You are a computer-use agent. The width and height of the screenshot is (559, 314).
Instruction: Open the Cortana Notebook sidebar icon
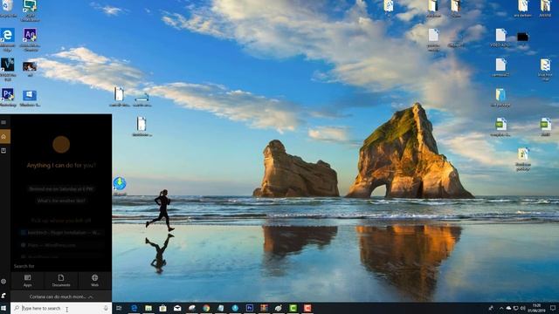click(3, 151)
